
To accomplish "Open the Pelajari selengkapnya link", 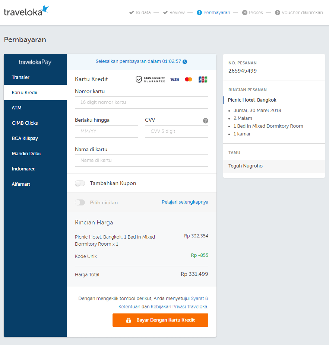I will coord(185,202).
